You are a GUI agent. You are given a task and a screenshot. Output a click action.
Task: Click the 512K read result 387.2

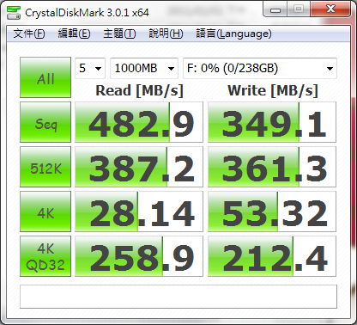coord(139,167)
